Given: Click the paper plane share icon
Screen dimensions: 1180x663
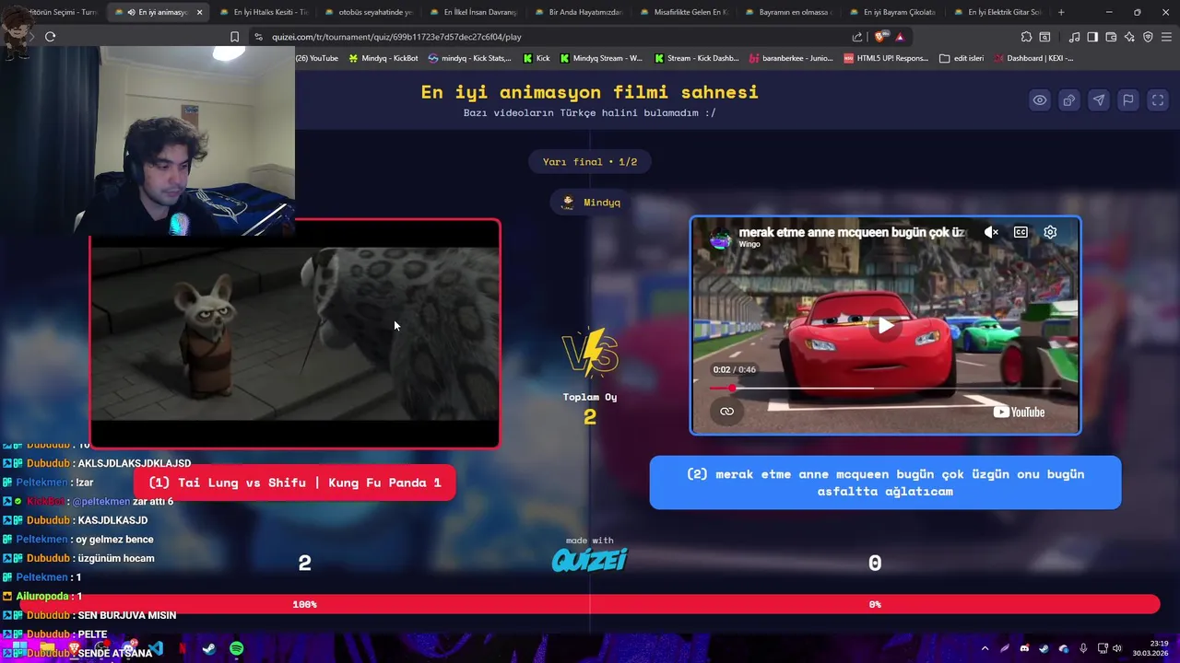Looking at the screenshot, I should [x=1099, y=100].
